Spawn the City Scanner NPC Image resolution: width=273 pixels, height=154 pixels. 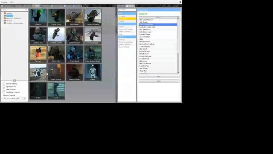[75, 17]
